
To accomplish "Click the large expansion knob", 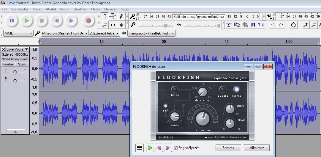I will 203,119.
